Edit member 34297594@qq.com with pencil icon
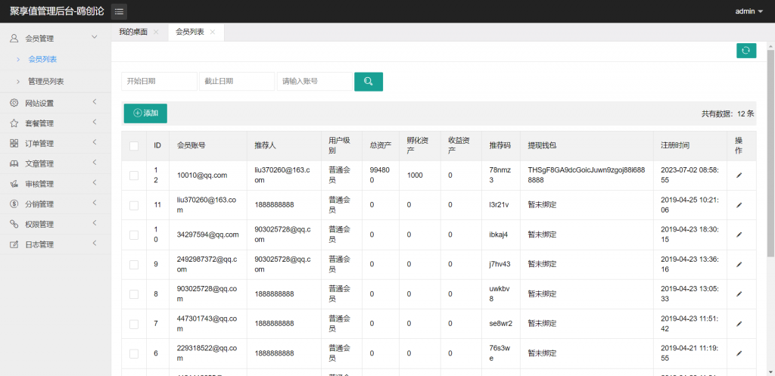Screen dimensions: 775x376 pyautogui.click(x=739, y=235)
